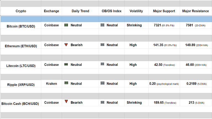This screenshot has width=212, height=119.
Task: Click Litecoin's green neutral Daily Trend icon
Action: [66, 65]
